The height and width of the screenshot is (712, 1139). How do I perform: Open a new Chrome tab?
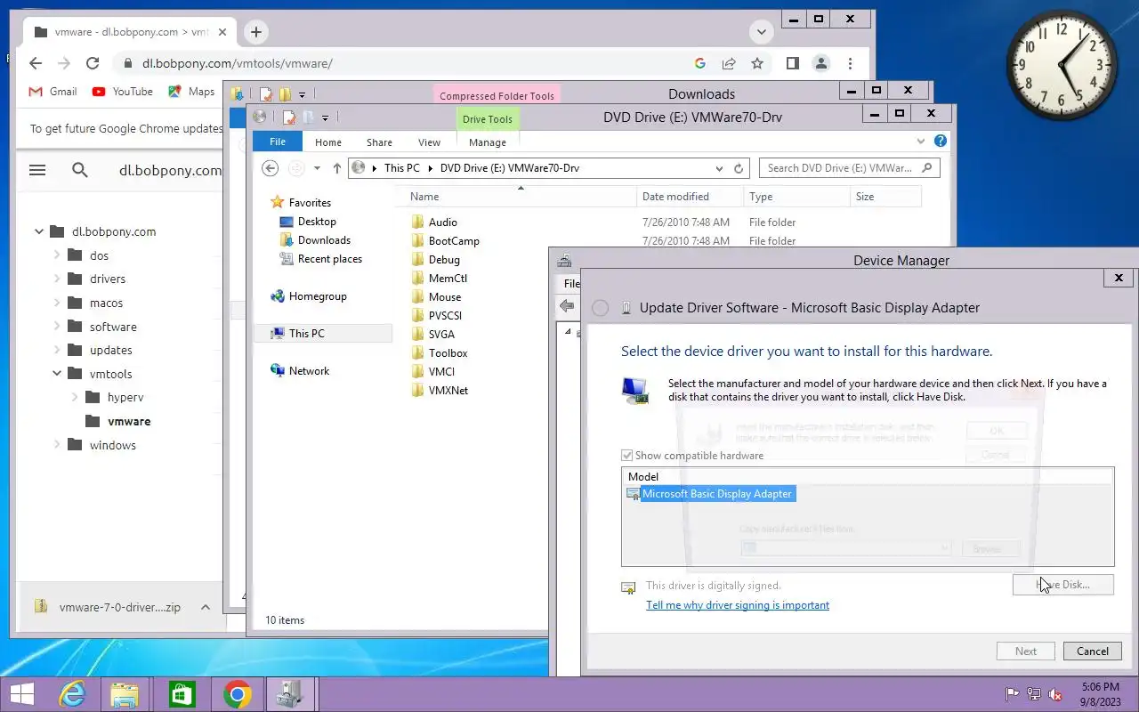pyautogui.click(x=255, y=32)
